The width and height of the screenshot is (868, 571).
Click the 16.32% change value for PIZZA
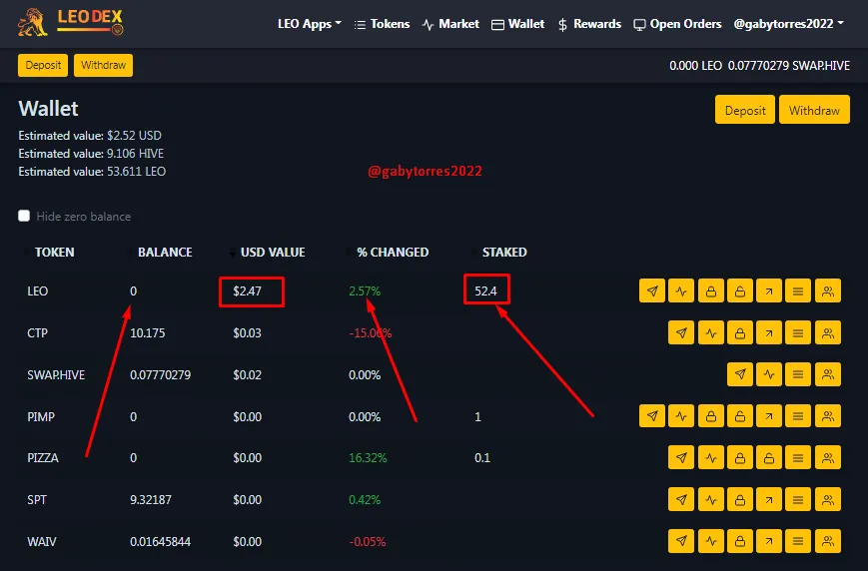point(368,458)
